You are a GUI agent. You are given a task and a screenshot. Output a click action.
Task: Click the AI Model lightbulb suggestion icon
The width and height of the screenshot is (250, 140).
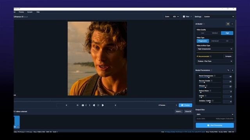pos(228,24)
